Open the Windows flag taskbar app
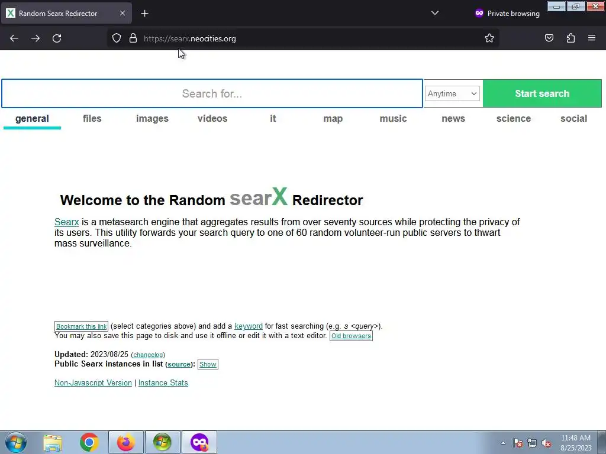 (162, 442)
